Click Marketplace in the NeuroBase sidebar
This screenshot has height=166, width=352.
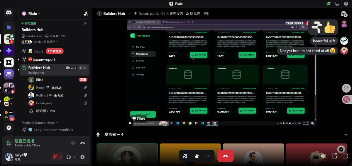[x=143, y=54]
